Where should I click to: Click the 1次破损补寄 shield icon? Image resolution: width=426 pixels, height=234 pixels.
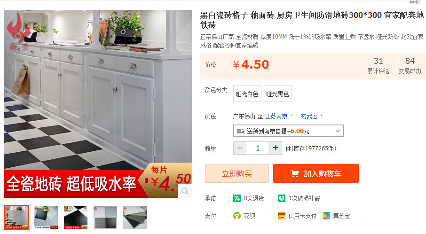click(x=282, y=198)
